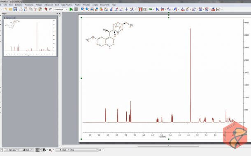Select the spectrum page thumbnail

coord(30,37)
